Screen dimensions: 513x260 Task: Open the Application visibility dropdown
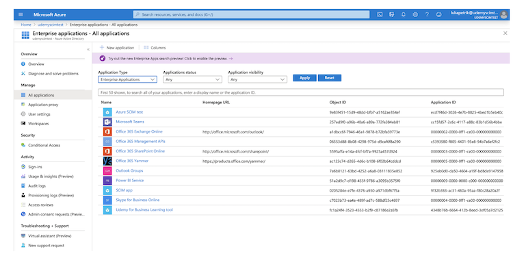point(257,79)
